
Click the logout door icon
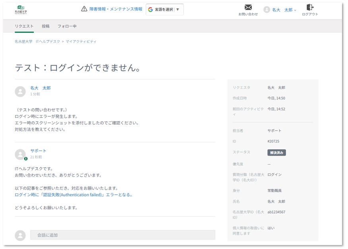(310, 7)
